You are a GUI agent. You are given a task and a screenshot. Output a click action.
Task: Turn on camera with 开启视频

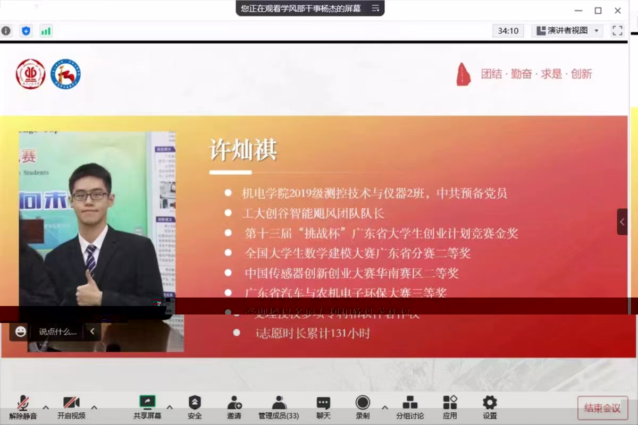(x=71, y=407)
